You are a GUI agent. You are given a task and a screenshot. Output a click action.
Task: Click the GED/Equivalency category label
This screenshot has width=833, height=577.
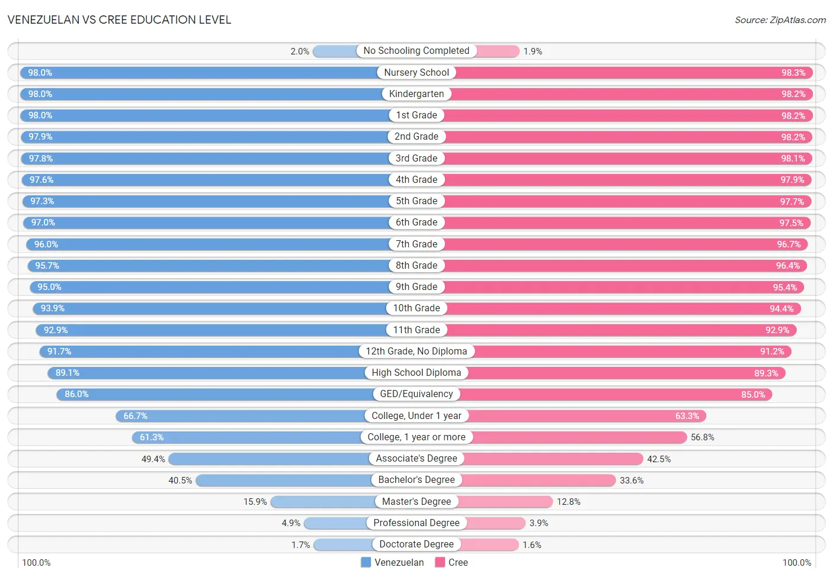[x=416, y=394]
